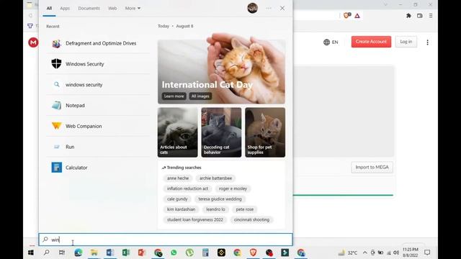Click the taskbar search magnifier
461x259 pixels.
(x=46, y=253)
